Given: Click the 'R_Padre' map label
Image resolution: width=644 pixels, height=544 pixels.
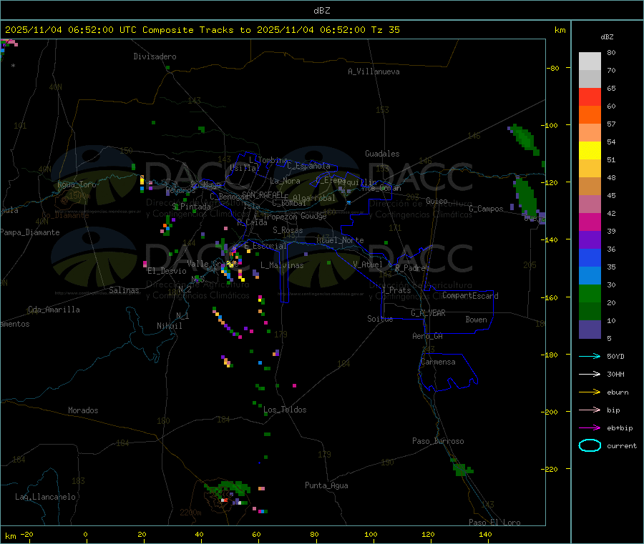Looking at the screenshot, I should tap(410, 268).
